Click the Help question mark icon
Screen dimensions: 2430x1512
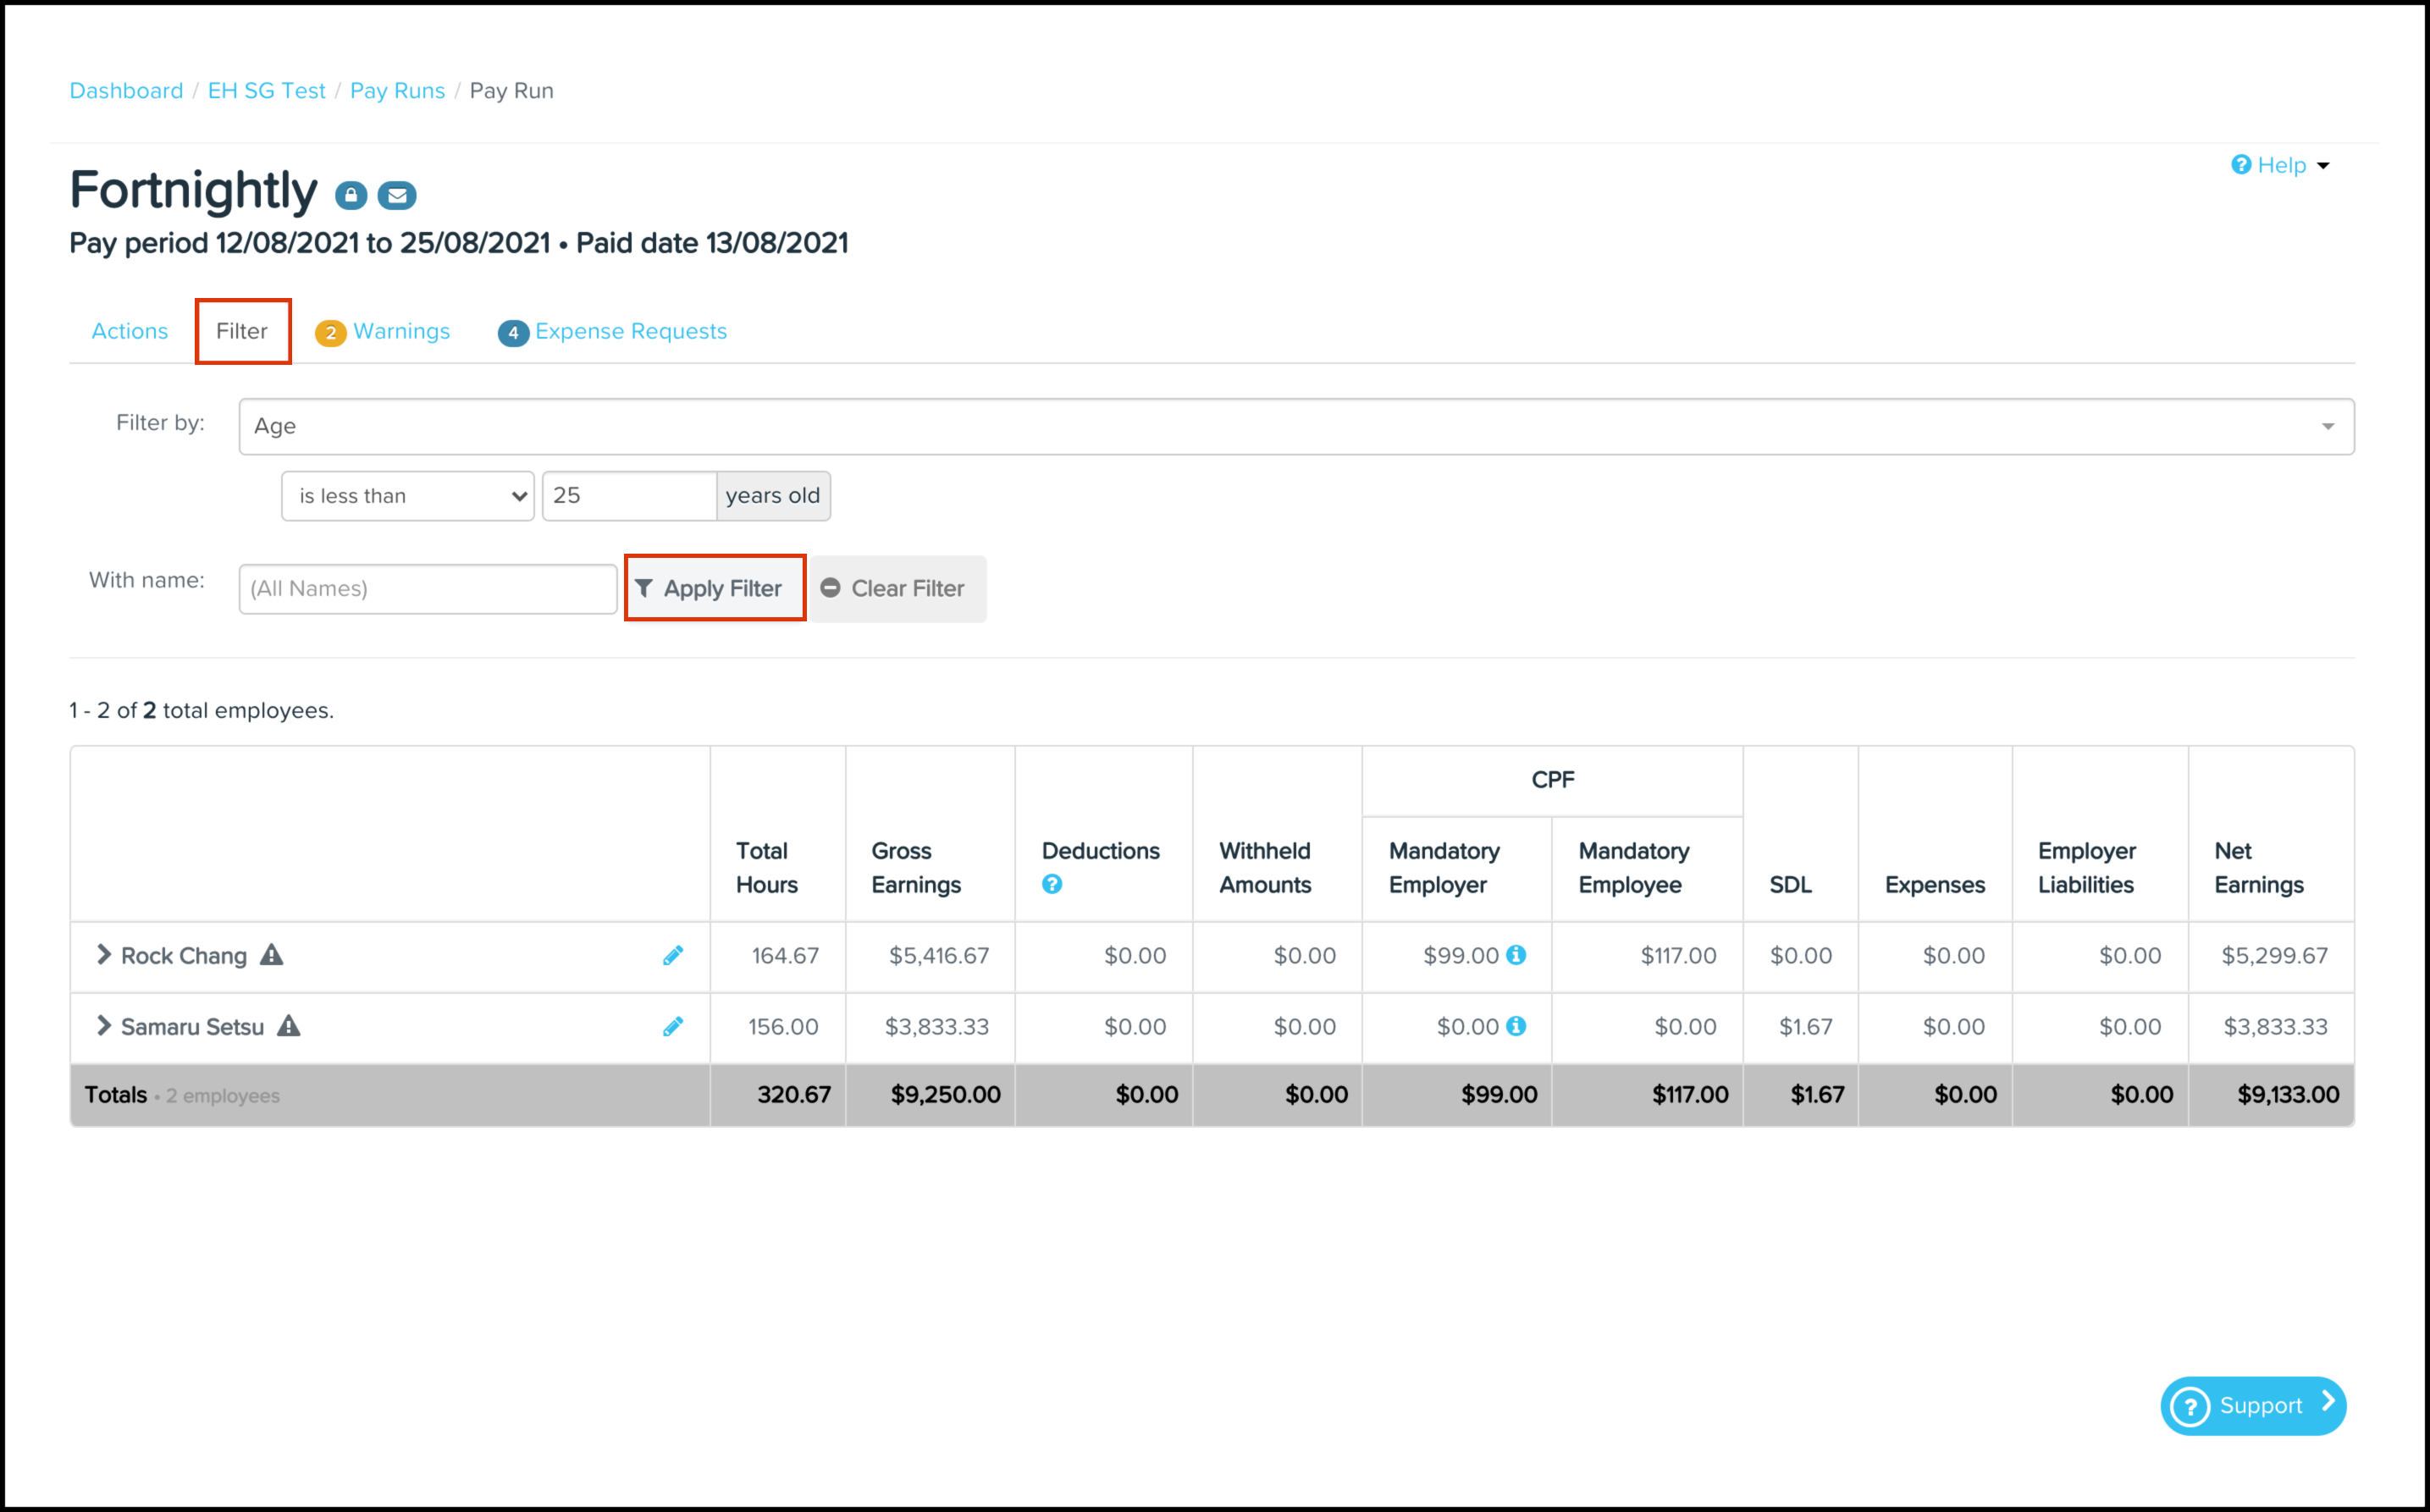(x=2241, y=164)
